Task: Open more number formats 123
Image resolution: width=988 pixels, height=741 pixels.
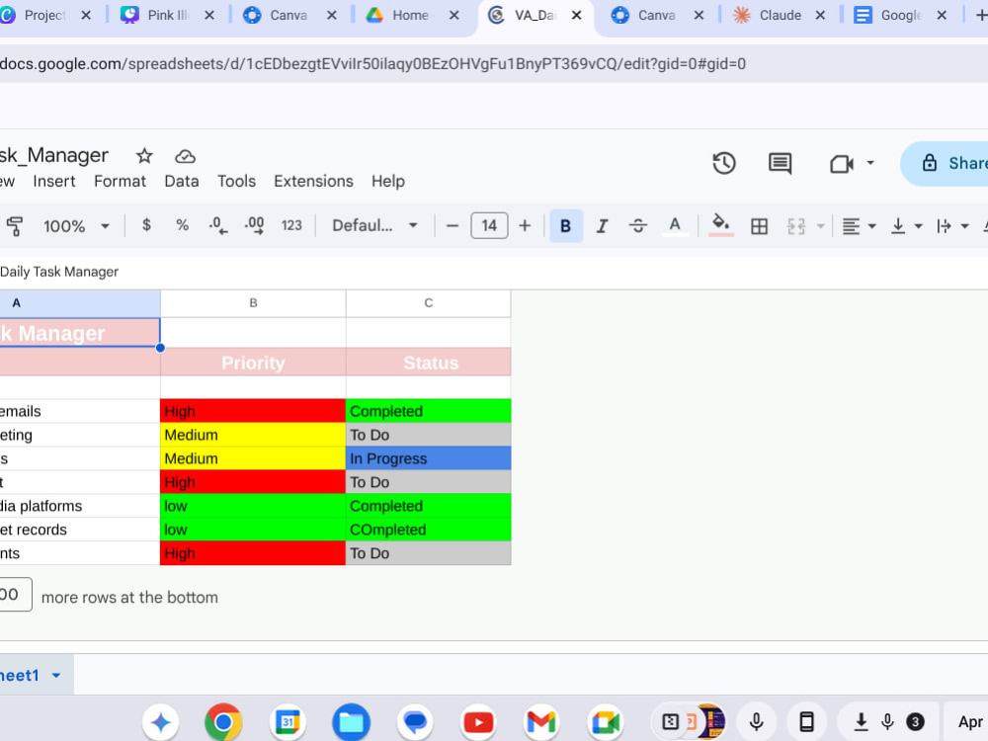Action: click(x=291, y=225)
